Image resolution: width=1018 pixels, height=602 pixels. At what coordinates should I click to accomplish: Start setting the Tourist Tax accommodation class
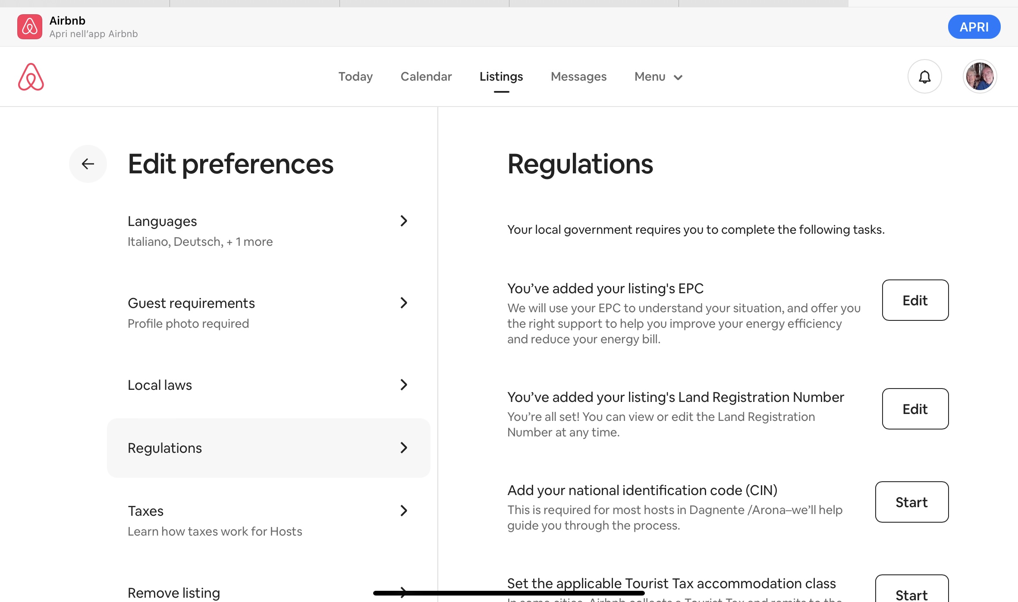tap(911, 594)
